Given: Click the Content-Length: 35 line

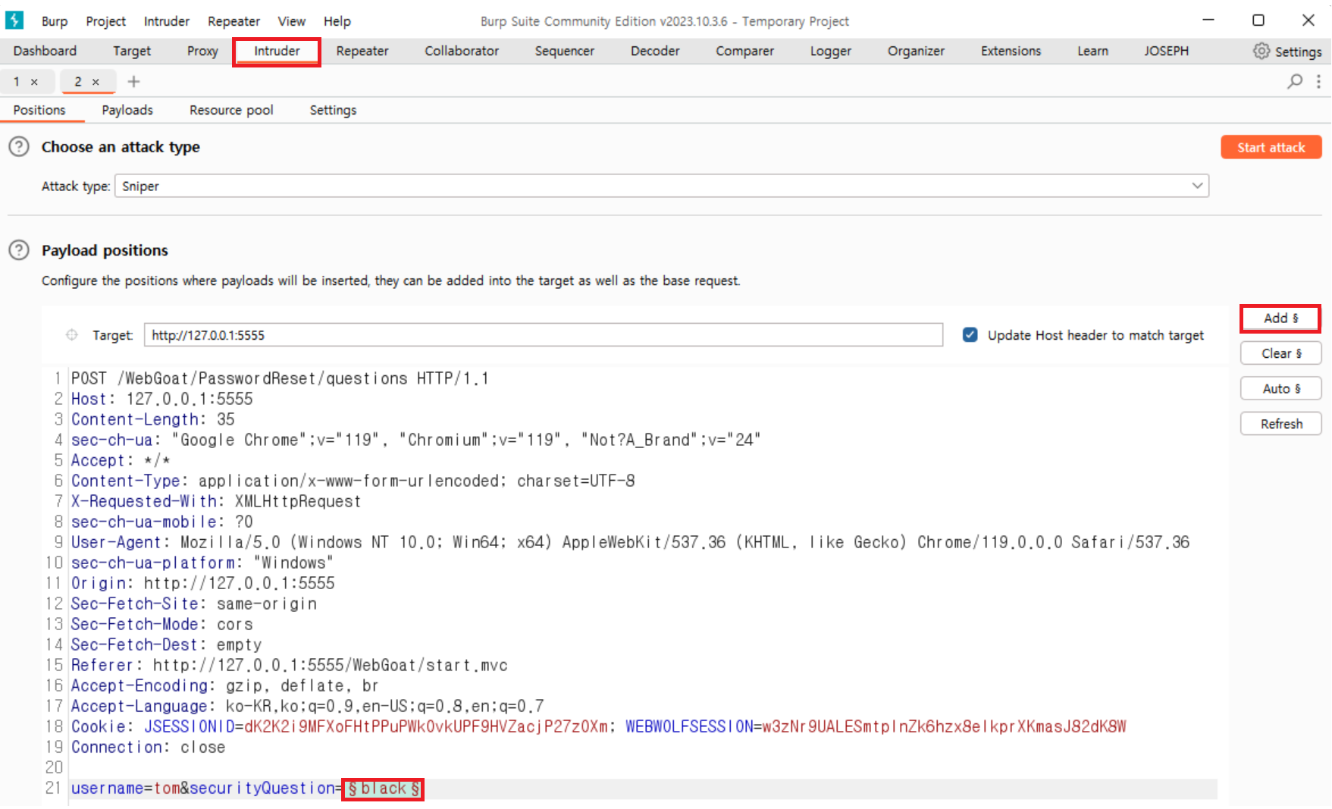Looking at the screenshot, I should pos(153,419).
